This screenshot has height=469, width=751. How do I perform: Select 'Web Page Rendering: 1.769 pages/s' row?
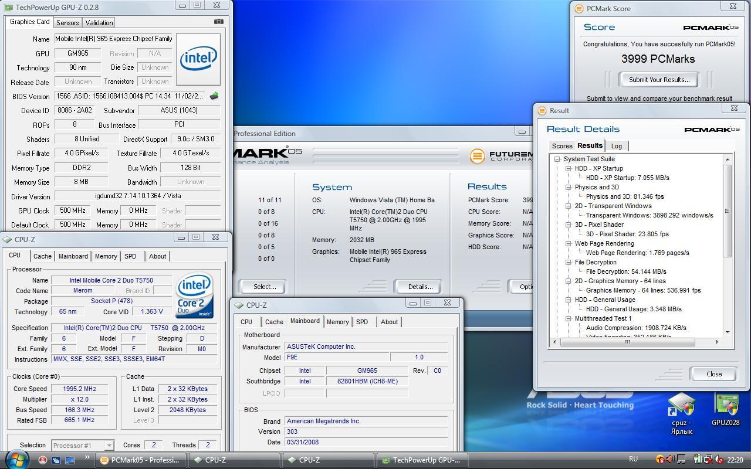tap(637, 253)
